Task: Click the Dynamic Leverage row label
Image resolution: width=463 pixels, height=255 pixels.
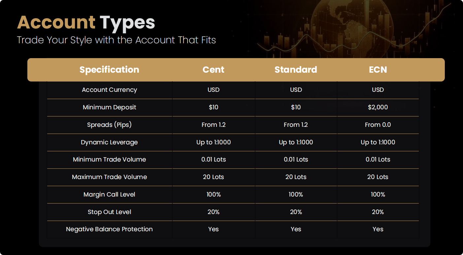Action: [x=109, y=142]
